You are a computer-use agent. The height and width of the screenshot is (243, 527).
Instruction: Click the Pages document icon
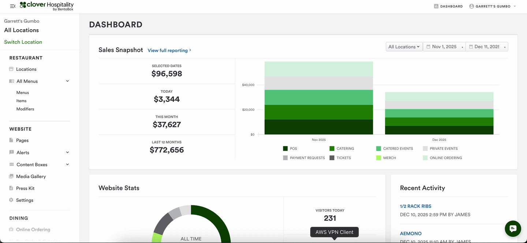[x=11, y=140]
